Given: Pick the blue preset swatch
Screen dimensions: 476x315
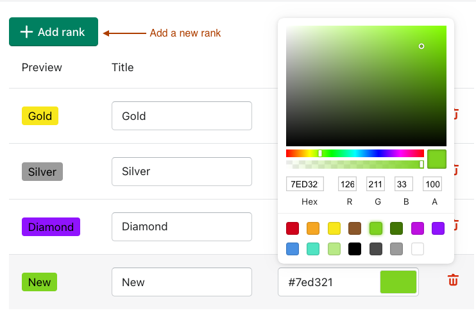Looking at the screenshot, I should pyautogui.click(x=293, y=249).
